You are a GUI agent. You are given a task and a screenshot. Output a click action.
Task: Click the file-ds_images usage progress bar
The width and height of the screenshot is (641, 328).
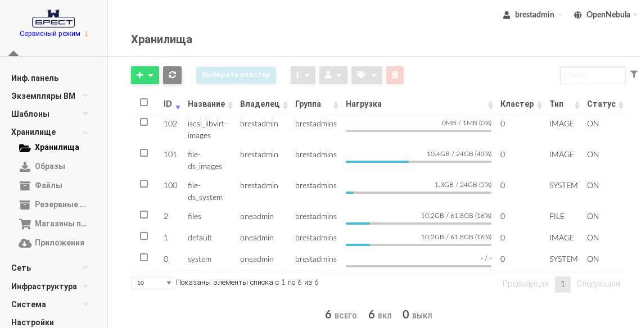click(418, 162)
